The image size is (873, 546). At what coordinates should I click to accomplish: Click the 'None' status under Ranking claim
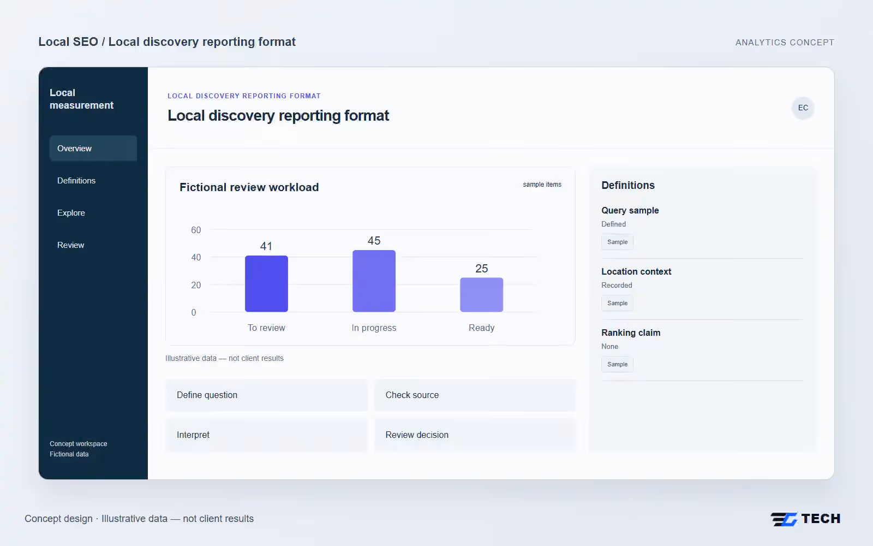(x=609, y=346)
